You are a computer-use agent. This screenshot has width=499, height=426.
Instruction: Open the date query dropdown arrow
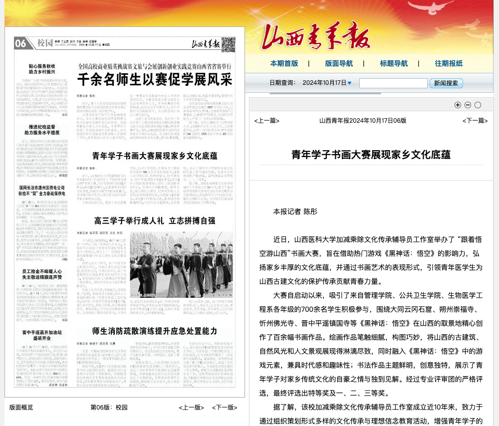349,83
